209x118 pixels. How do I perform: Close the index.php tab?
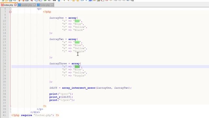point(15,5)
